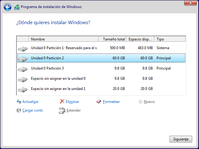This screenshot has width=199, height=149.
Task: Sort by the Tipo column header
Action: coord(170,39)
